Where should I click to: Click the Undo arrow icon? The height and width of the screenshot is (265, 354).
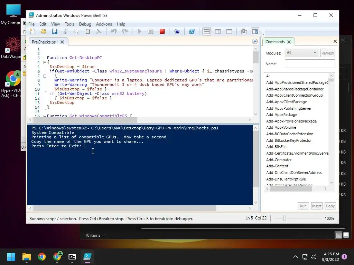tap(114, 31)
